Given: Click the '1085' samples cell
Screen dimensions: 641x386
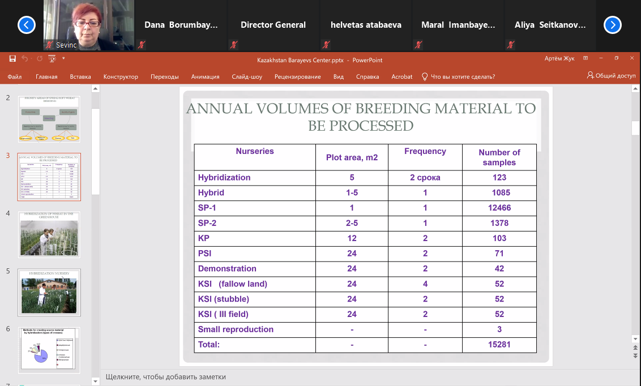Looking at the screenshot, I should (501, 193).
